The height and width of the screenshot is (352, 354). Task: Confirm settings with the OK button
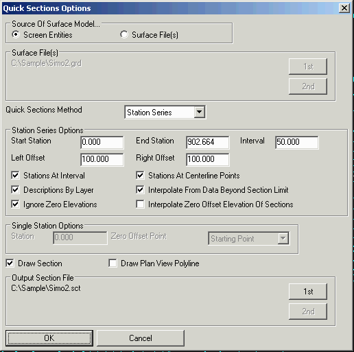pyautogui.click(x=49, y=338)
